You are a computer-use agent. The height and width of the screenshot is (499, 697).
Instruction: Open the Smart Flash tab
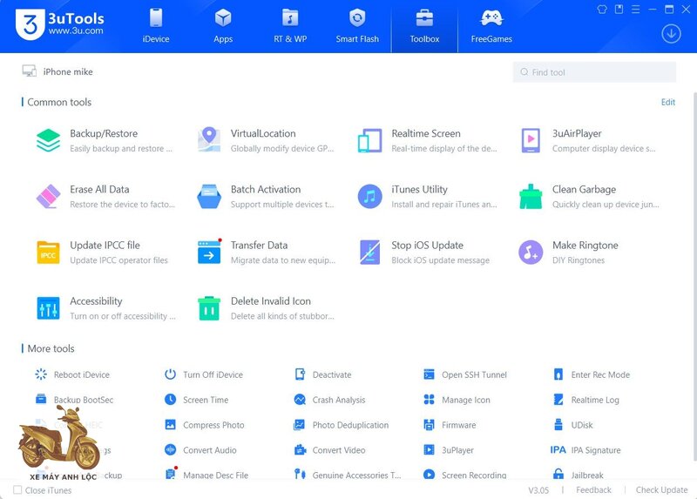[x=357, y=26]
